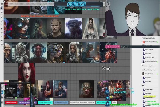160x107 pixels.
Task: Open the lightning bolt FX tool
Action: 2,25
